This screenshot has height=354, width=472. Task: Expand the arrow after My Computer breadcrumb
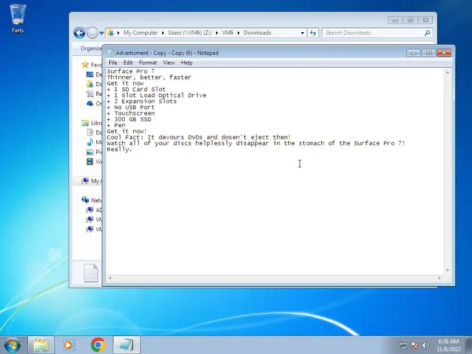tap(163, 33)
